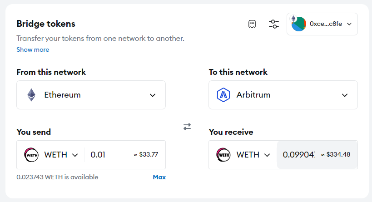Click the WETH icon under You receive

[x=223, y=155]
